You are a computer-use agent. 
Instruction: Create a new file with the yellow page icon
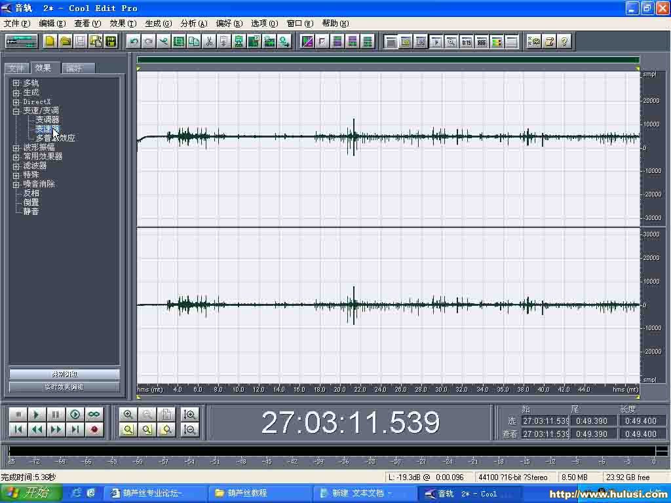click(x=50, y=41)
